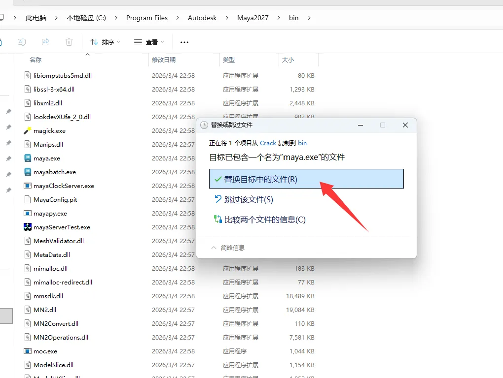Expand chevron after Autodesk breadcrumb
The width and height of the screenshot is (503, 378).
227,18
